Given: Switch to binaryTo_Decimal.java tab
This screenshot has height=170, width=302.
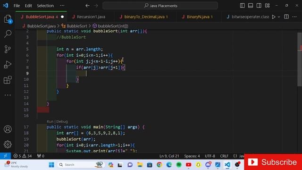Looking at the screenshot, I should point(146,17).
